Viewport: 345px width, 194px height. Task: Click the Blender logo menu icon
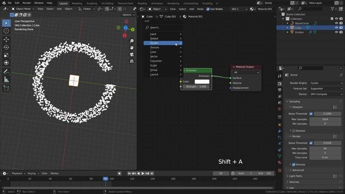pyautogui.click(x=4, y=3)
